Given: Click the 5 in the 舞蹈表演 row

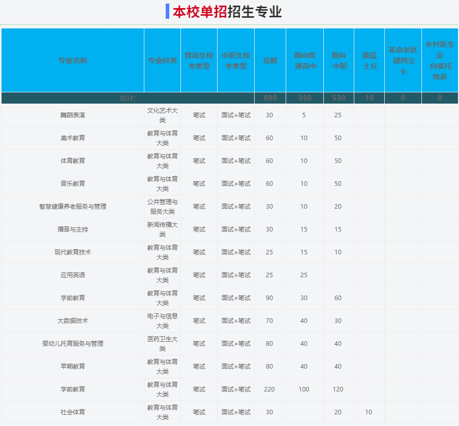Looking at the screenshot, I should click(x=304, y=115).
